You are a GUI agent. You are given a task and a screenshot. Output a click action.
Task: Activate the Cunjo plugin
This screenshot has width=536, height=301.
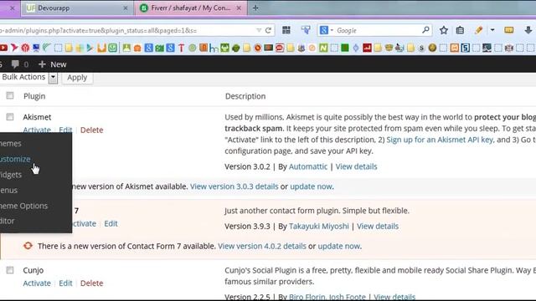pyautogui.click(x=37, y=283)
